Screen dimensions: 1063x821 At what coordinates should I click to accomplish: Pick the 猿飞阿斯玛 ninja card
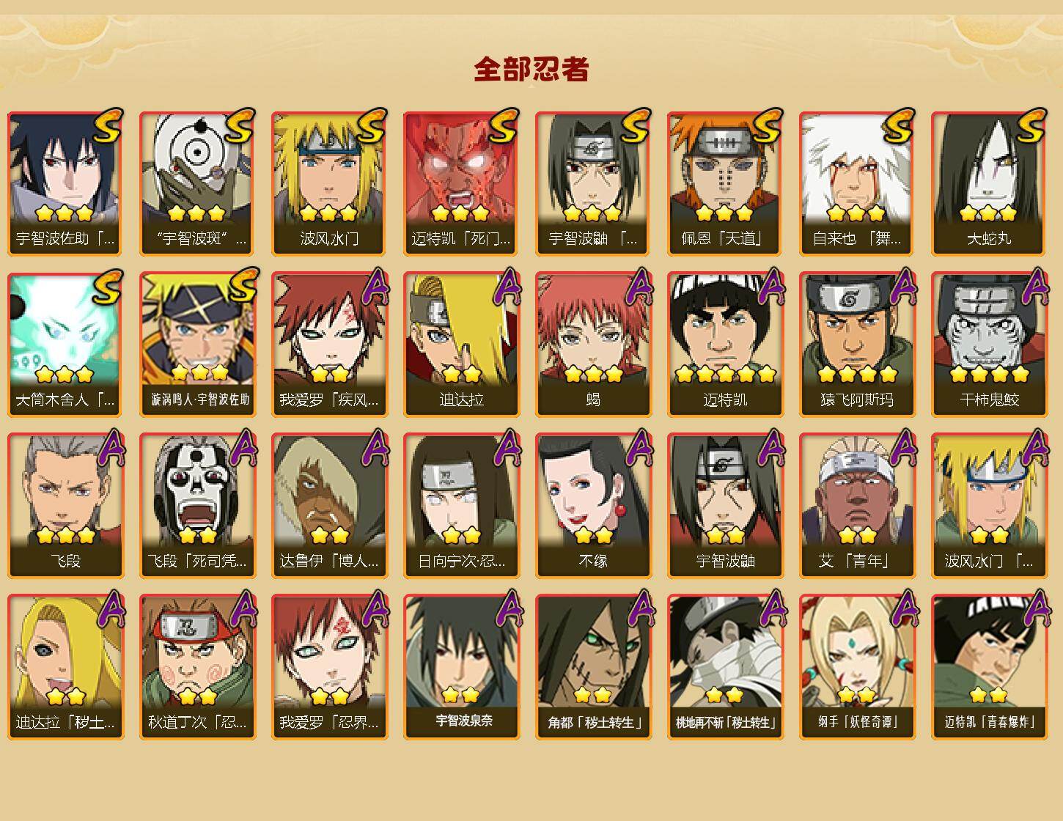[857, 345]
